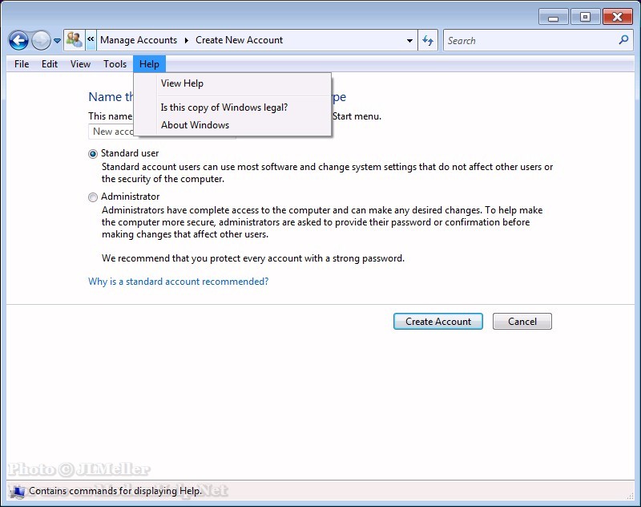Refresh the page with the refresh icon

[428, 40]
